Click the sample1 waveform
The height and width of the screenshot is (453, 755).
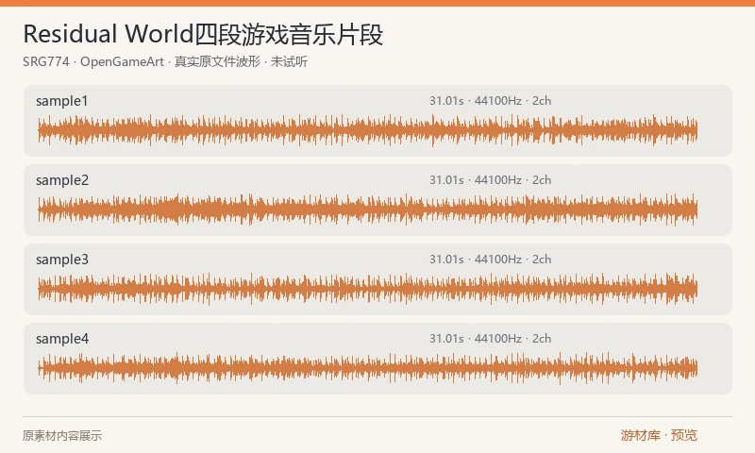pos(368,130)
